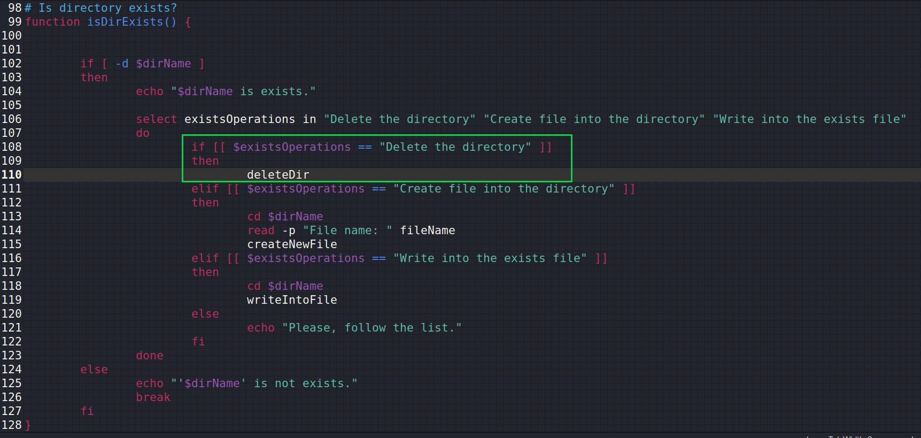Click the "in" keyword on line 106
This screenshot has height=438, width=921.
point(309,119)
